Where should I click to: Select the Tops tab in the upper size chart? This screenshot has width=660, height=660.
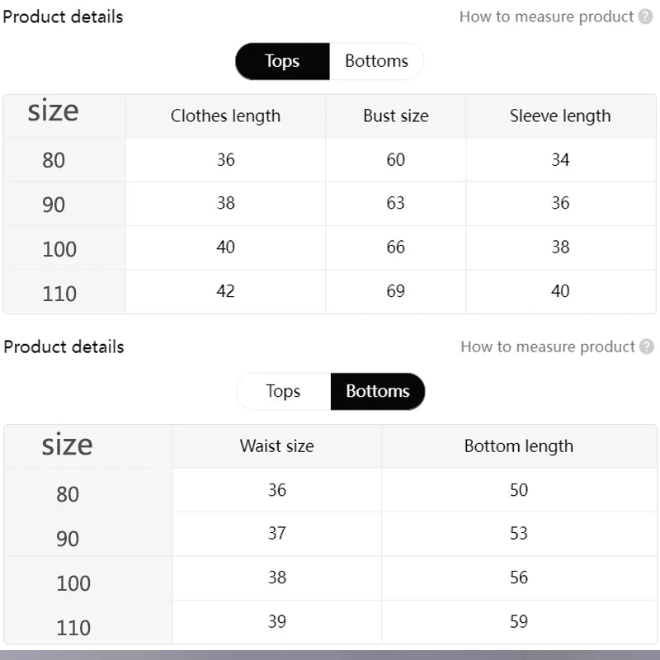coord(282,61)
